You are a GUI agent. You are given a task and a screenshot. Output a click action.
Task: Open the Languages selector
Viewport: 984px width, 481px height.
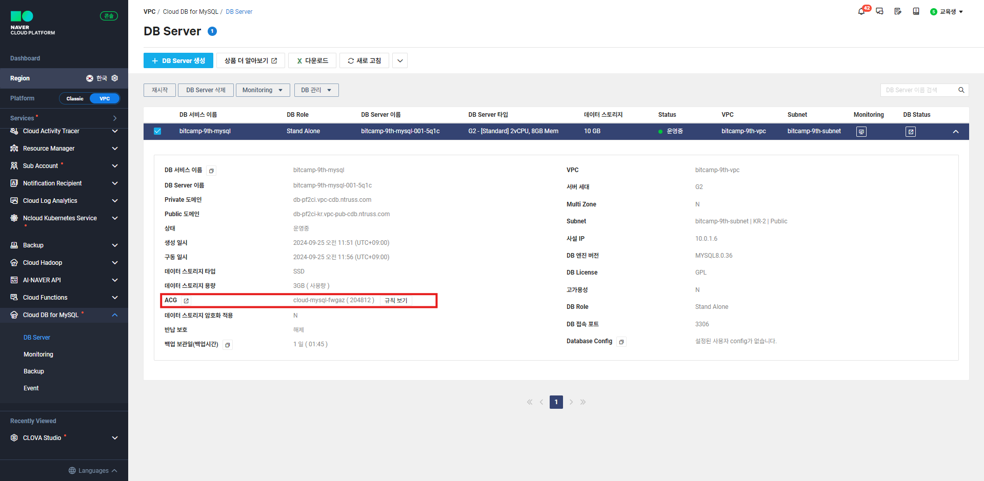pos(93,471)
